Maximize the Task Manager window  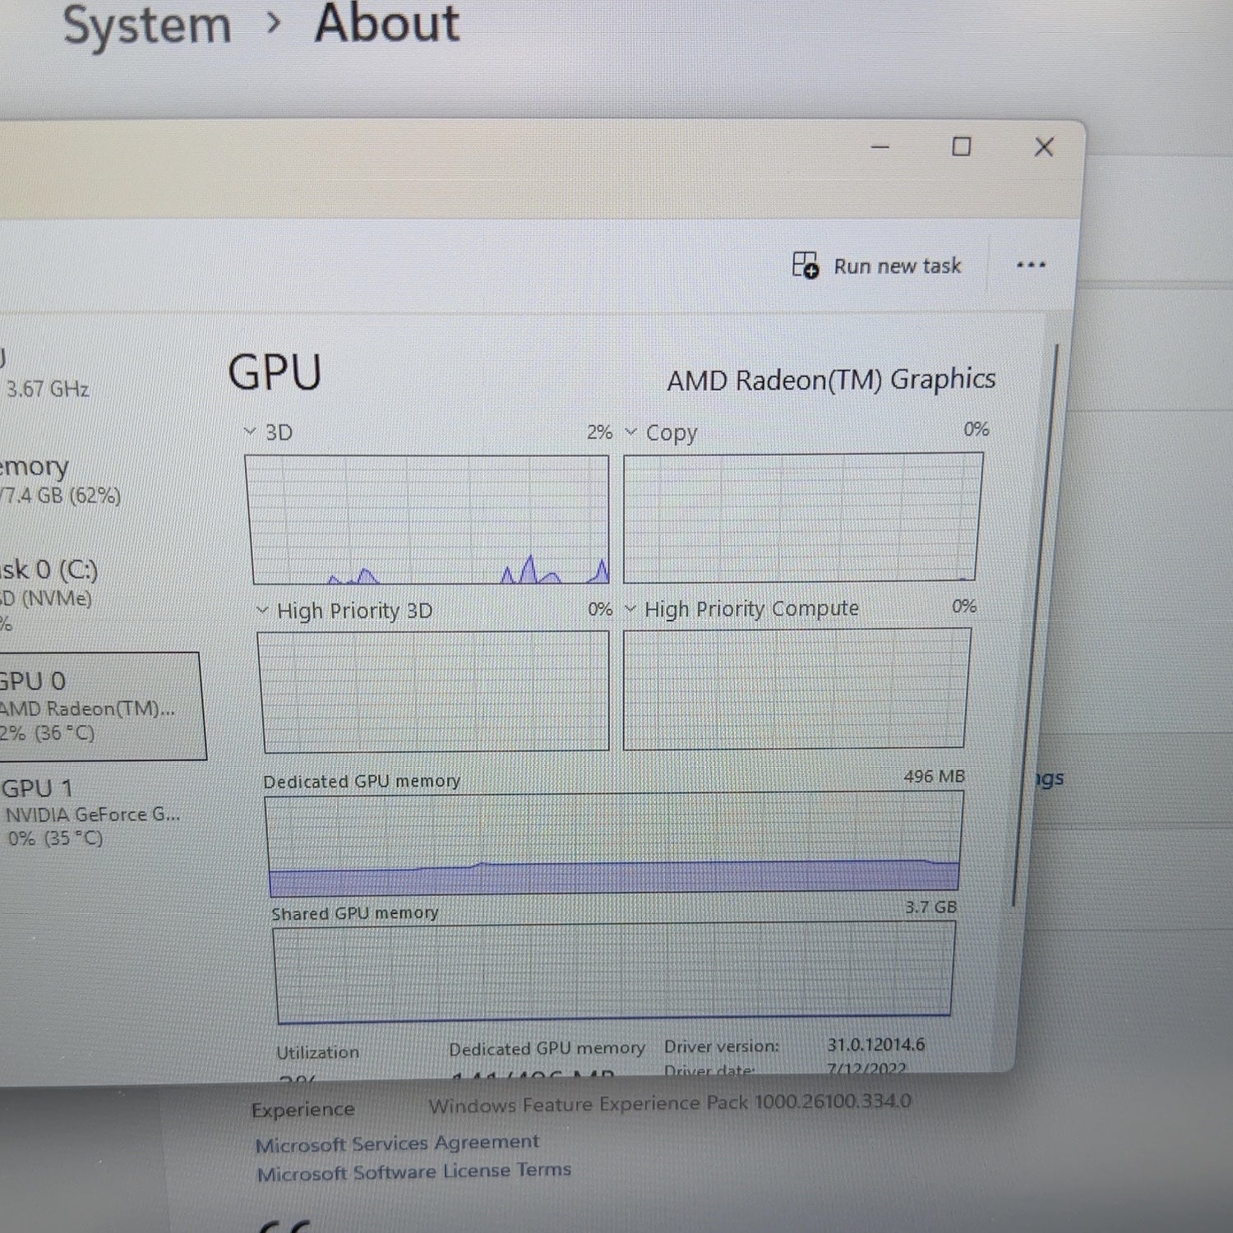pyautogui.click(x=962, y=147)
